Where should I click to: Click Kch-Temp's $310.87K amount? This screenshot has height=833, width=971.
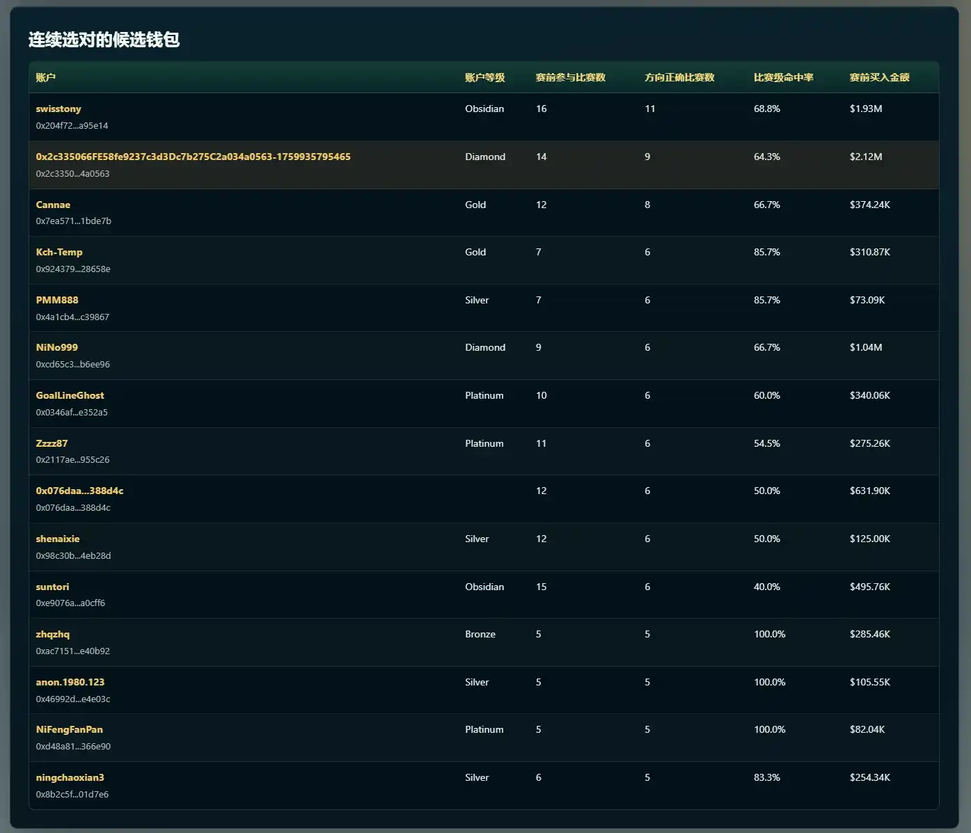coord(870,252)
